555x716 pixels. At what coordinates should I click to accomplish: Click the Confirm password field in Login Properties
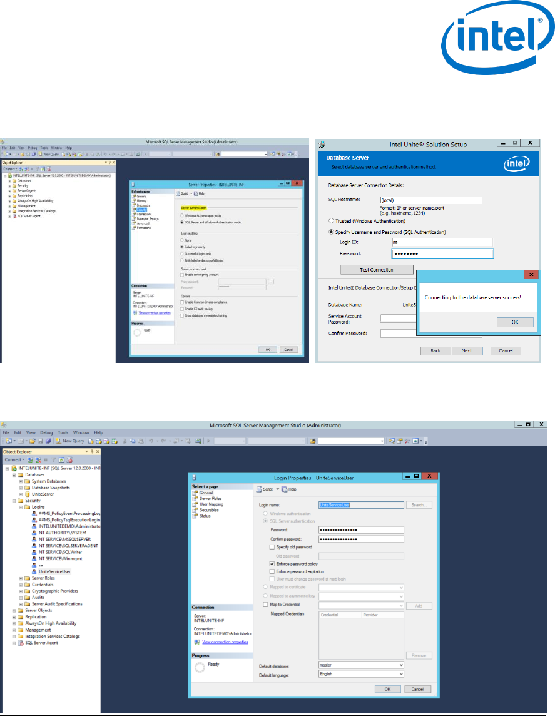[x=361, y=540]
